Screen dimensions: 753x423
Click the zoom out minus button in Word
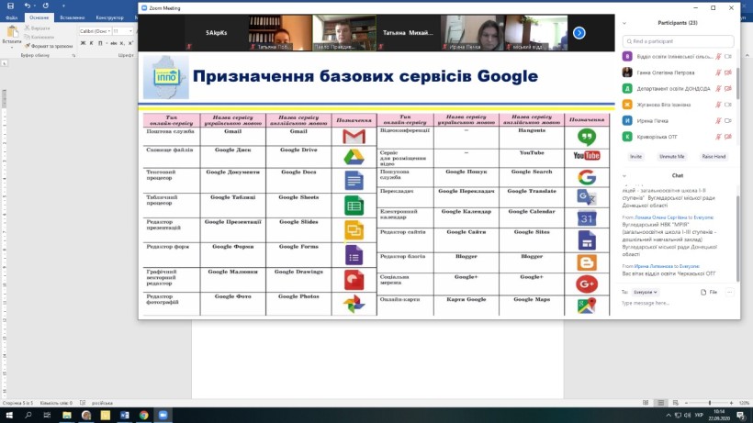[x=686, y=403]
